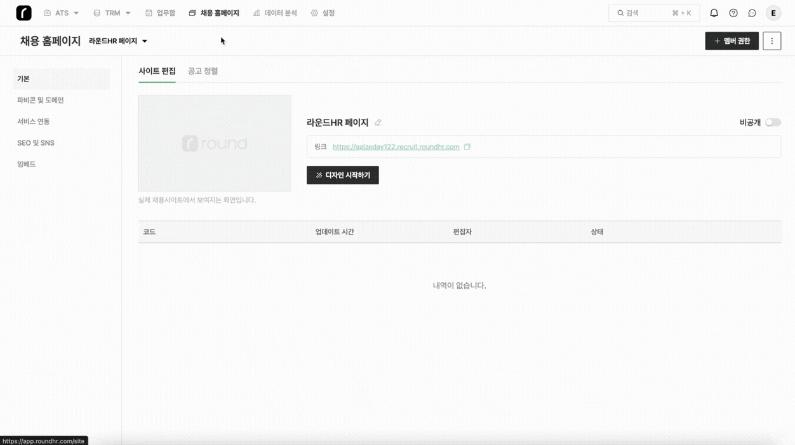Copy the recruit site link with copy icon
Screen dimensions: 795x445
(467, 147)
